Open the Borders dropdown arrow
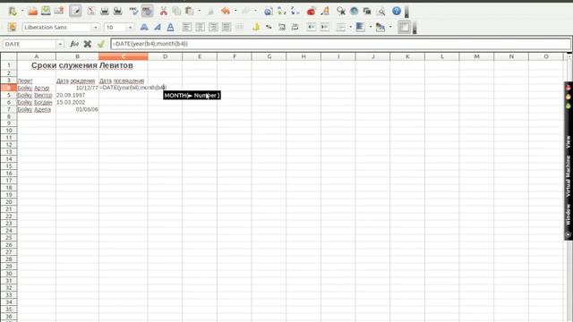The width and height of the screenshot is (573, 322). point(350,27)
